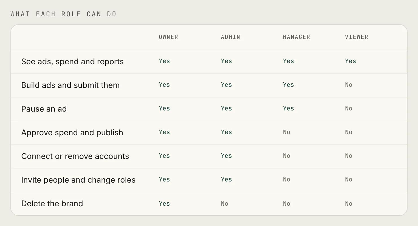
Task: Click Owner's Yes in the Delete the brand row
Action: [164, 204]
